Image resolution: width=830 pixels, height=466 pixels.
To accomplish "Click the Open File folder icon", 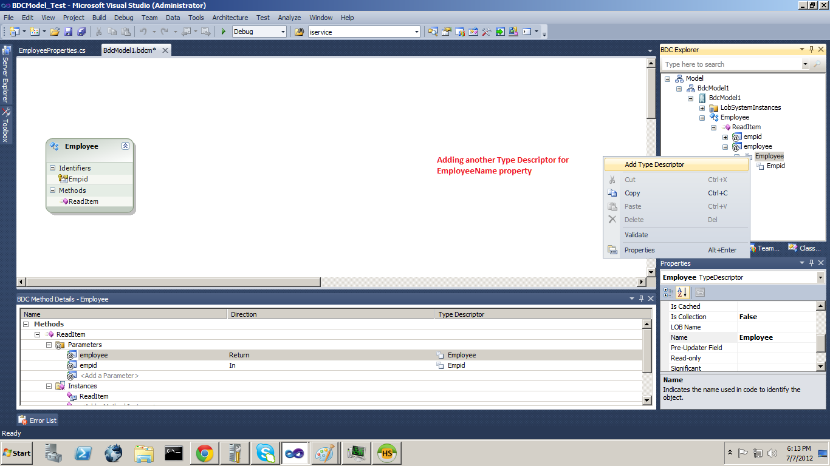I will 55,32.
